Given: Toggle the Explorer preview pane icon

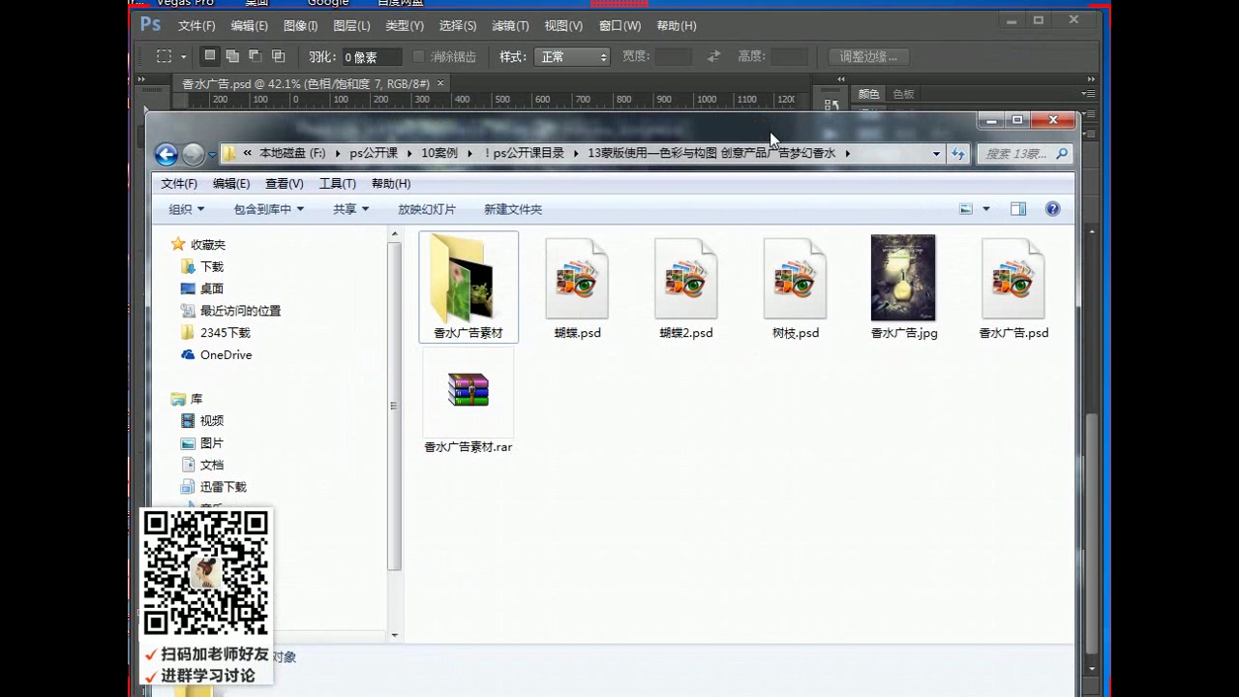Looking at the screenshot, I should coord(1018,209).
